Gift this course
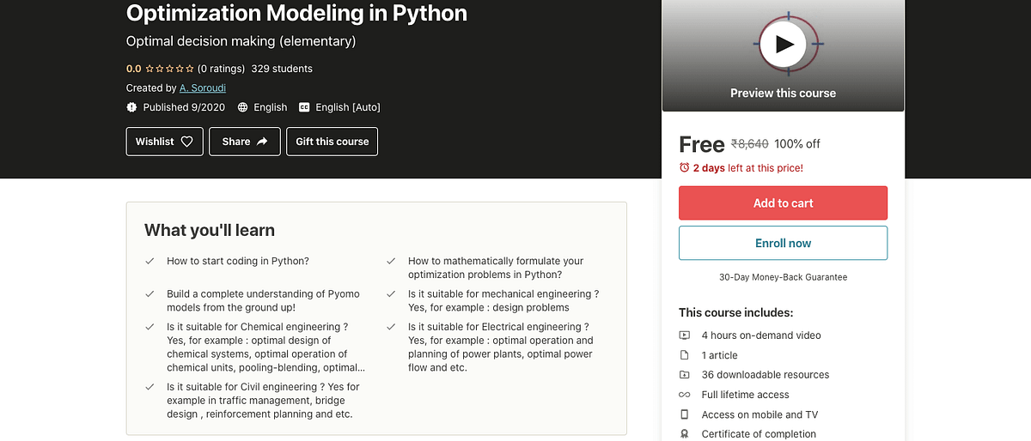The width and height of the screenshot is (1031, 441). coord(332,142)
